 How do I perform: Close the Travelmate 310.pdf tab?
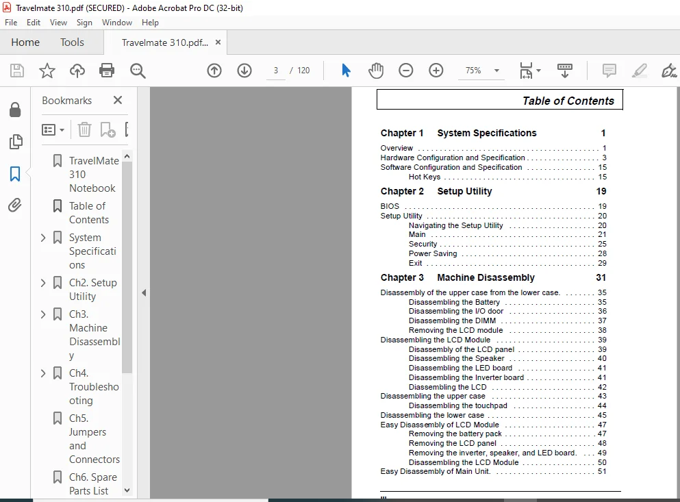coord(218,42)
